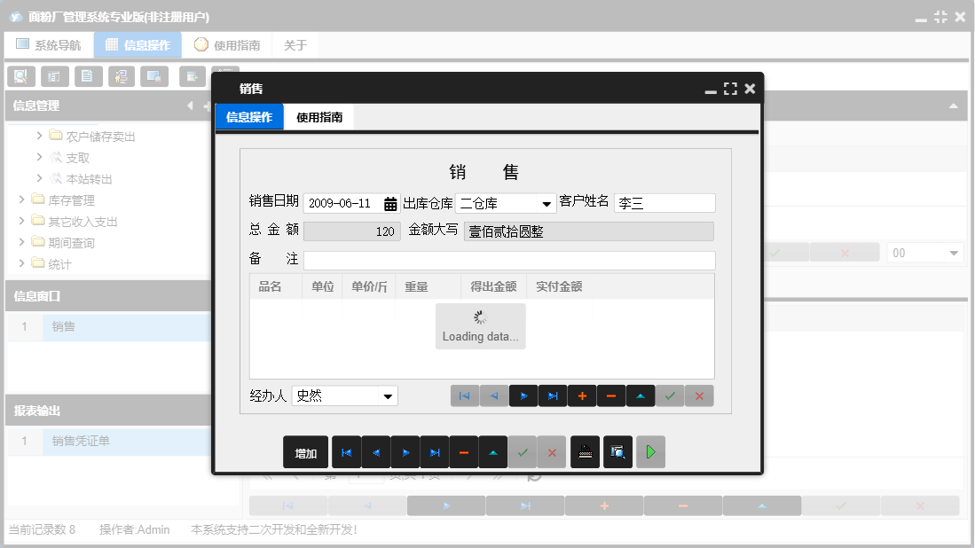Open the calendar icon next to 销售日期

coord(390,203)
